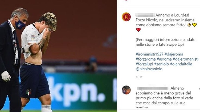Click the player photo on the left
This screenshot has height=112, width=200.
58,56
